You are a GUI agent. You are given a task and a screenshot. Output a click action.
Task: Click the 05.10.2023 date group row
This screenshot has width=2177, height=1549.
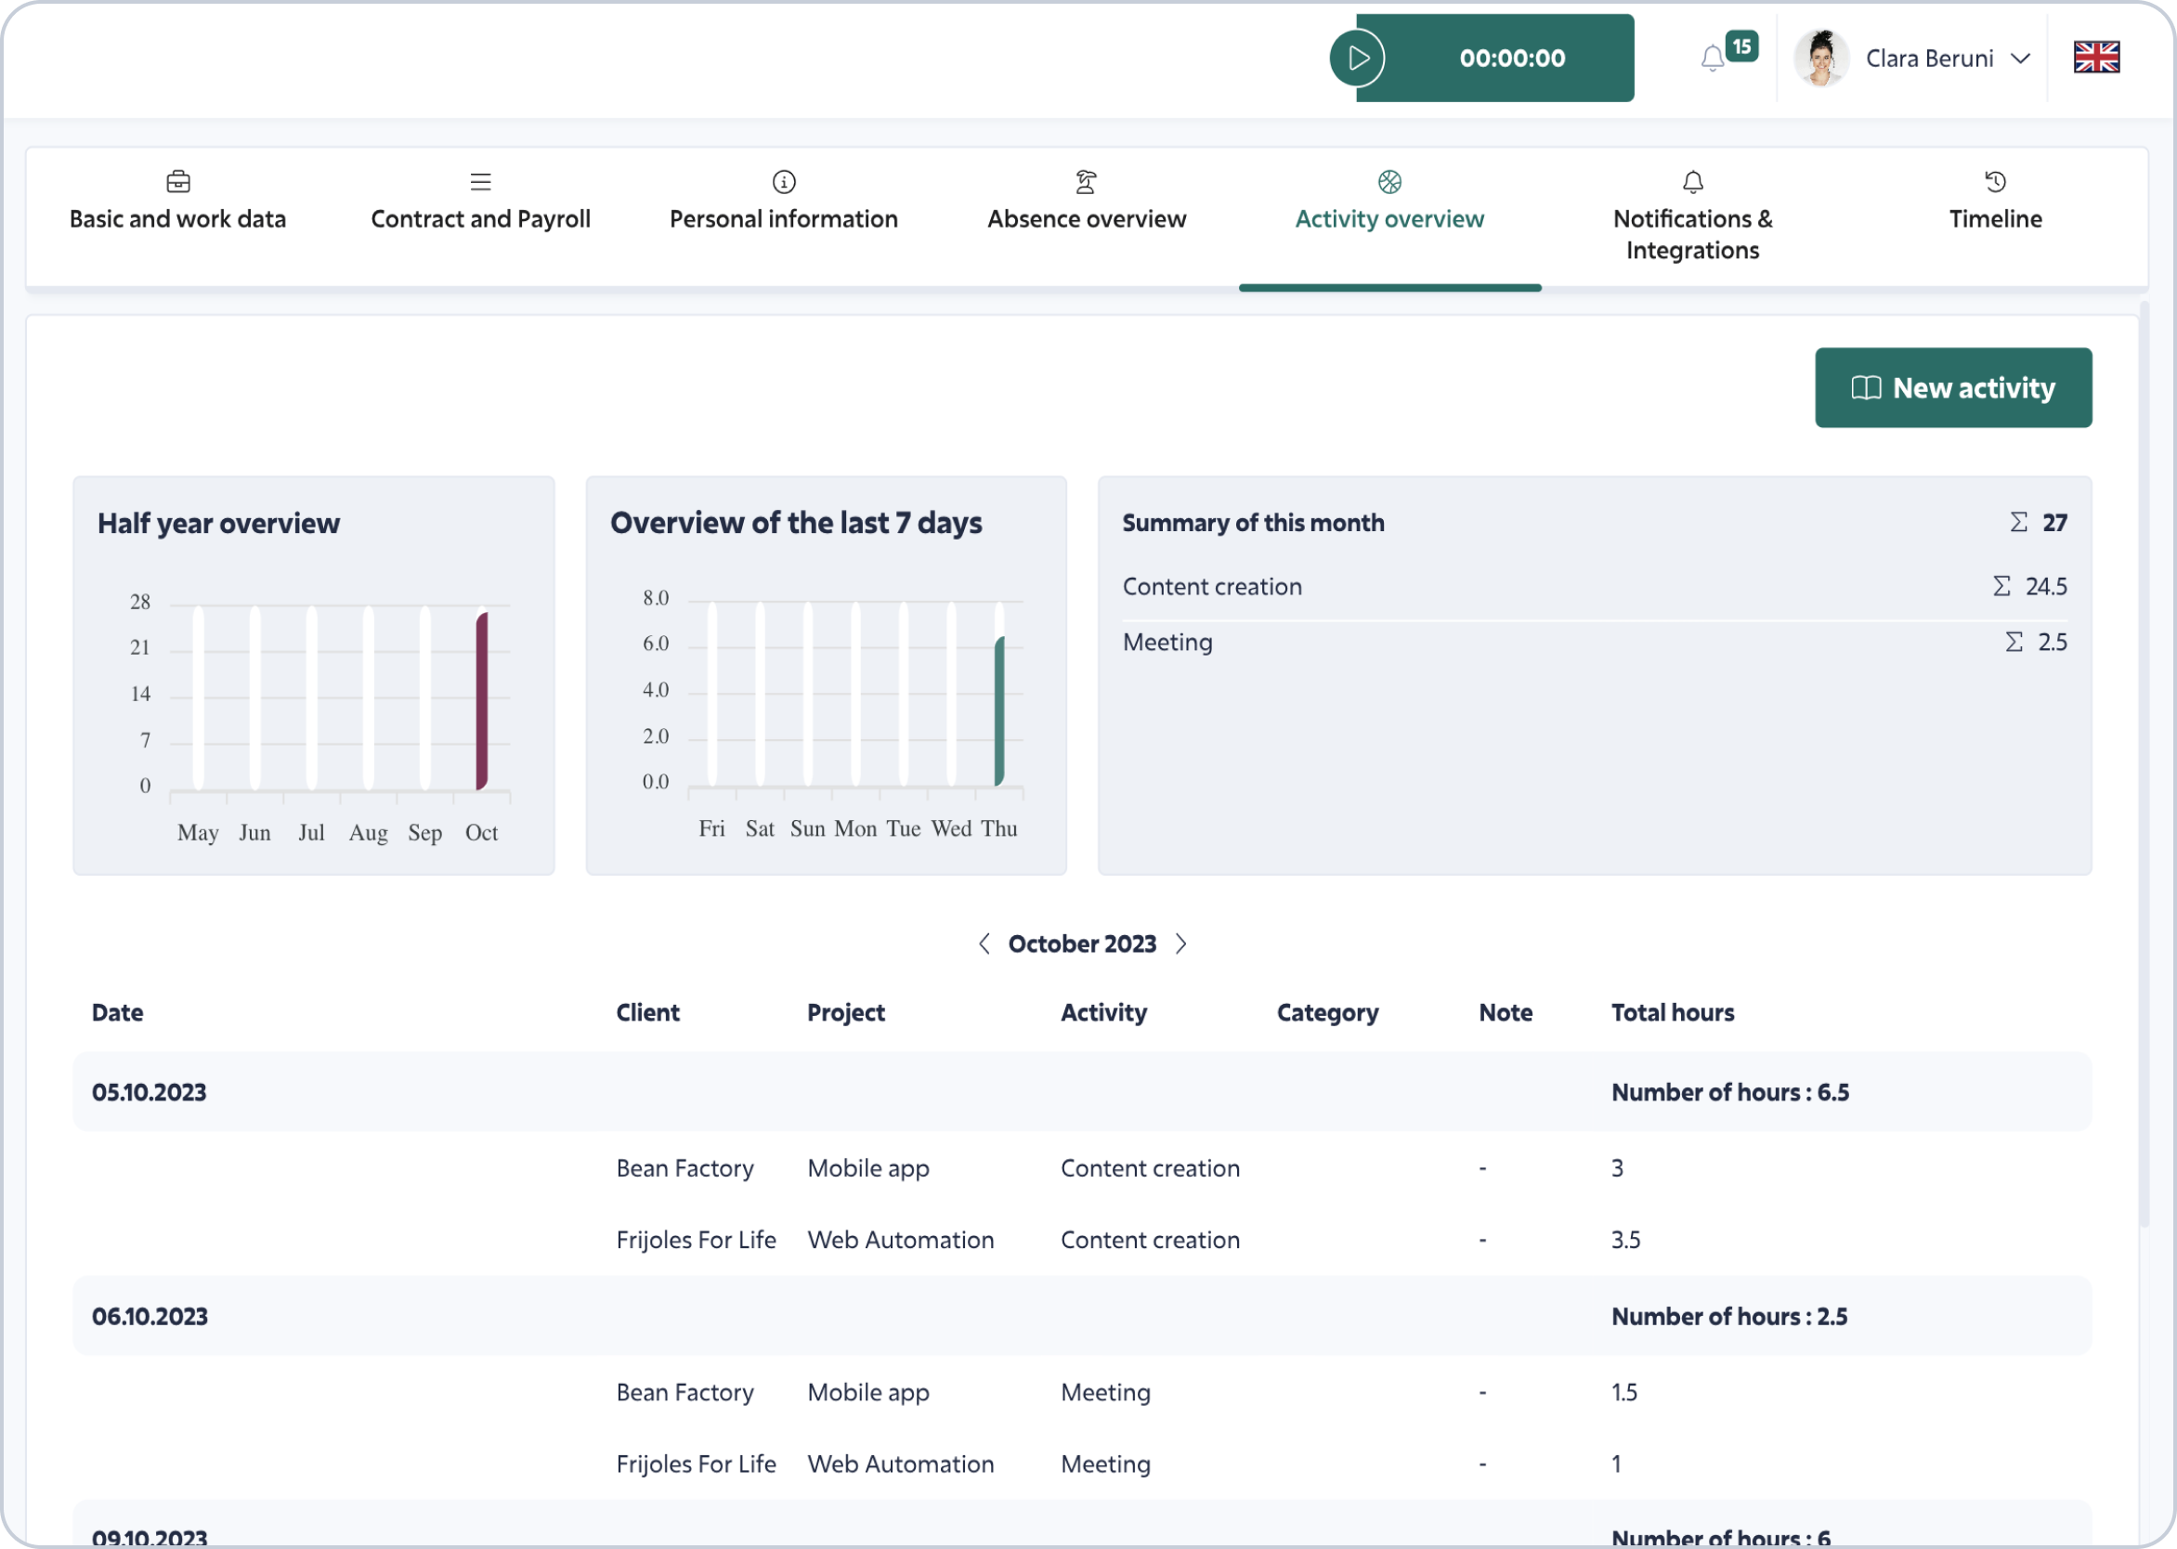point(1082,1092)
